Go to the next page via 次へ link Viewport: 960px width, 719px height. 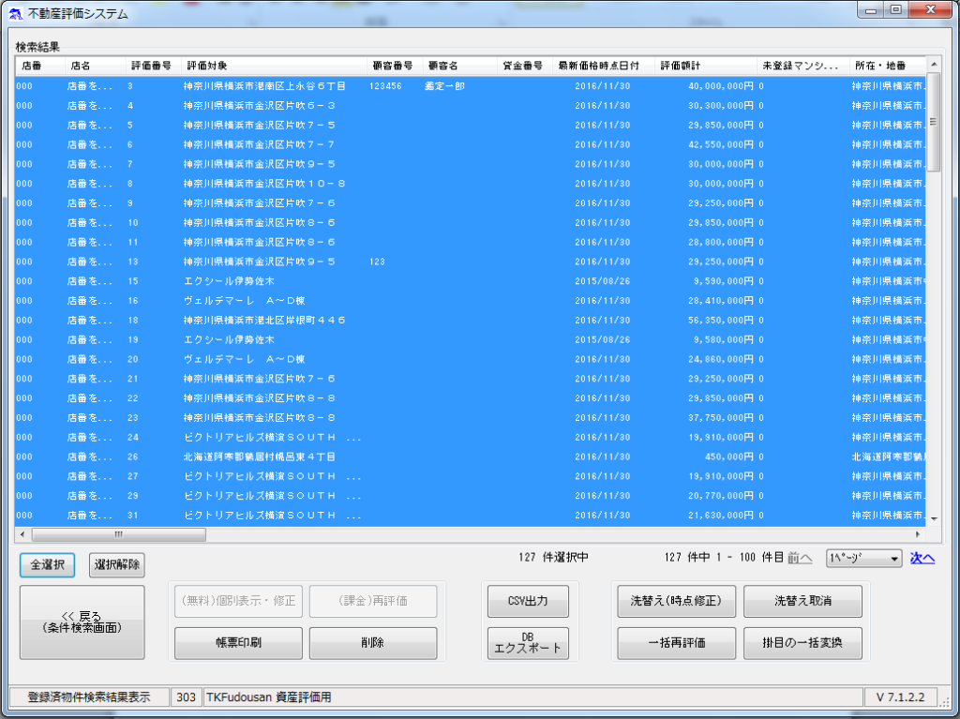[x=922, y=559]
